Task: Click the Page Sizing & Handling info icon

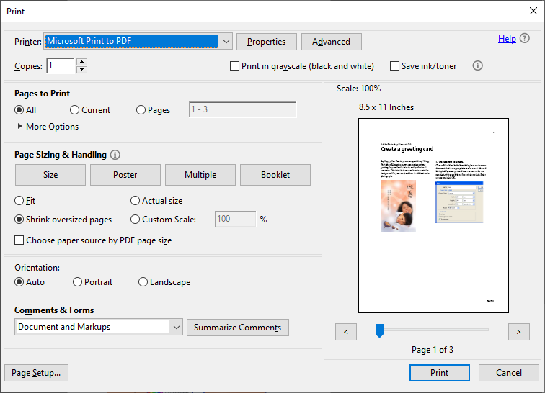Action: tap(115, 155)
